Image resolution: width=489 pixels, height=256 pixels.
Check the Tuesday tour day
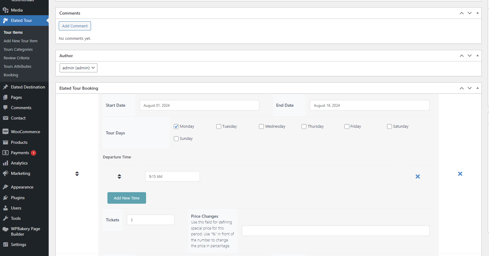point(219,126)
